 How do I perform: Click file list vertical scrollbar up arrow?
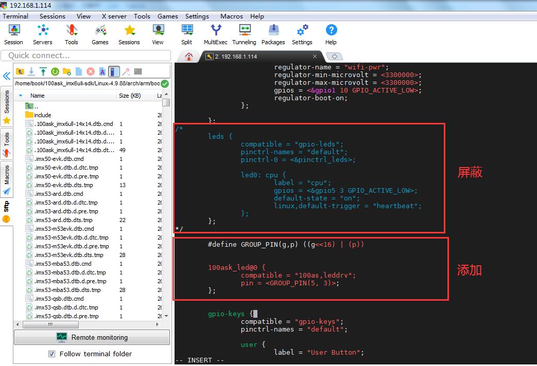coord(166,95)
